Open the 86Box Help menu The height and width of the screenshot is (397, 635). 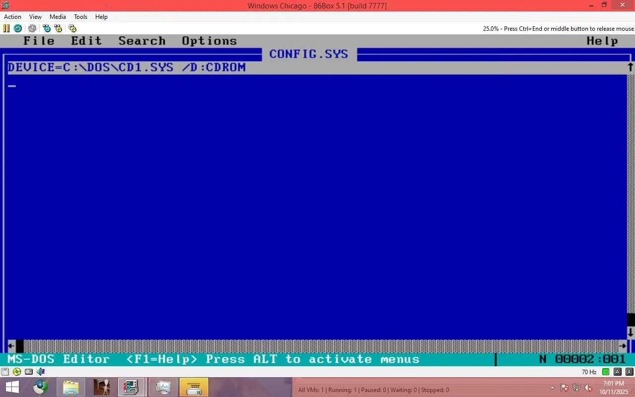(101, 17)
